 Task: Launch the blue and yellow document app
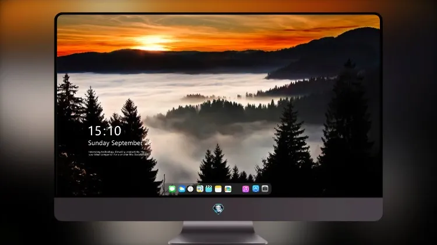[x=200, y=189]
